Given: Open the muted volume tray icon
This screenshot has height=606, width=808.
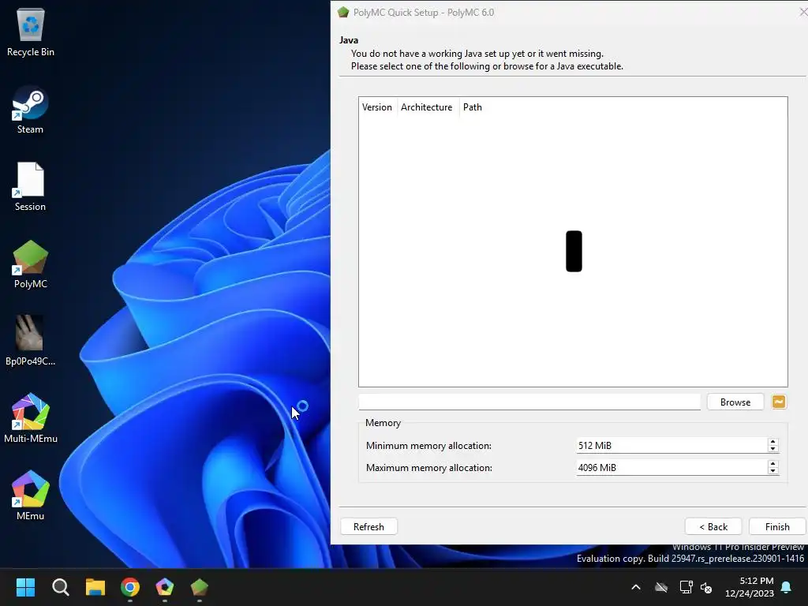Looking at the screenshot, I should (x=706, y=587).
